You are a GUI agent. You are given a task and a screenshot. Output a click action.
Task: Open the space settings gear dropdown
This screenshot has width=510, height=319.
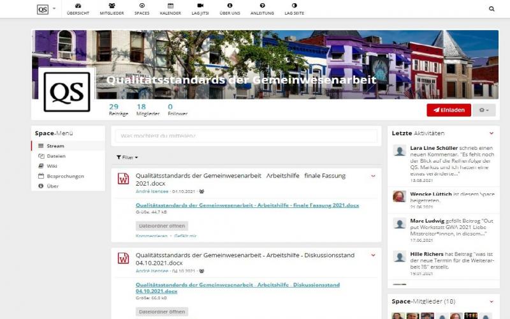[486, 110]
